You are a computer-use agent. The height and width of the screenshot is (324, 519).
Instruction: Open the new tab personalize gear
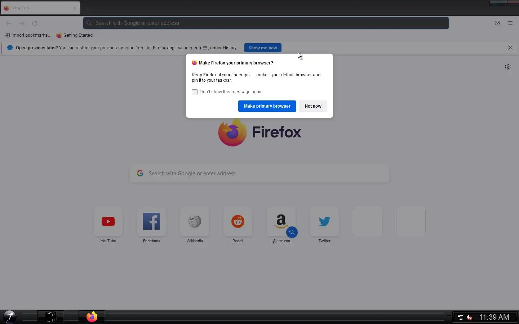click(508, 67)
